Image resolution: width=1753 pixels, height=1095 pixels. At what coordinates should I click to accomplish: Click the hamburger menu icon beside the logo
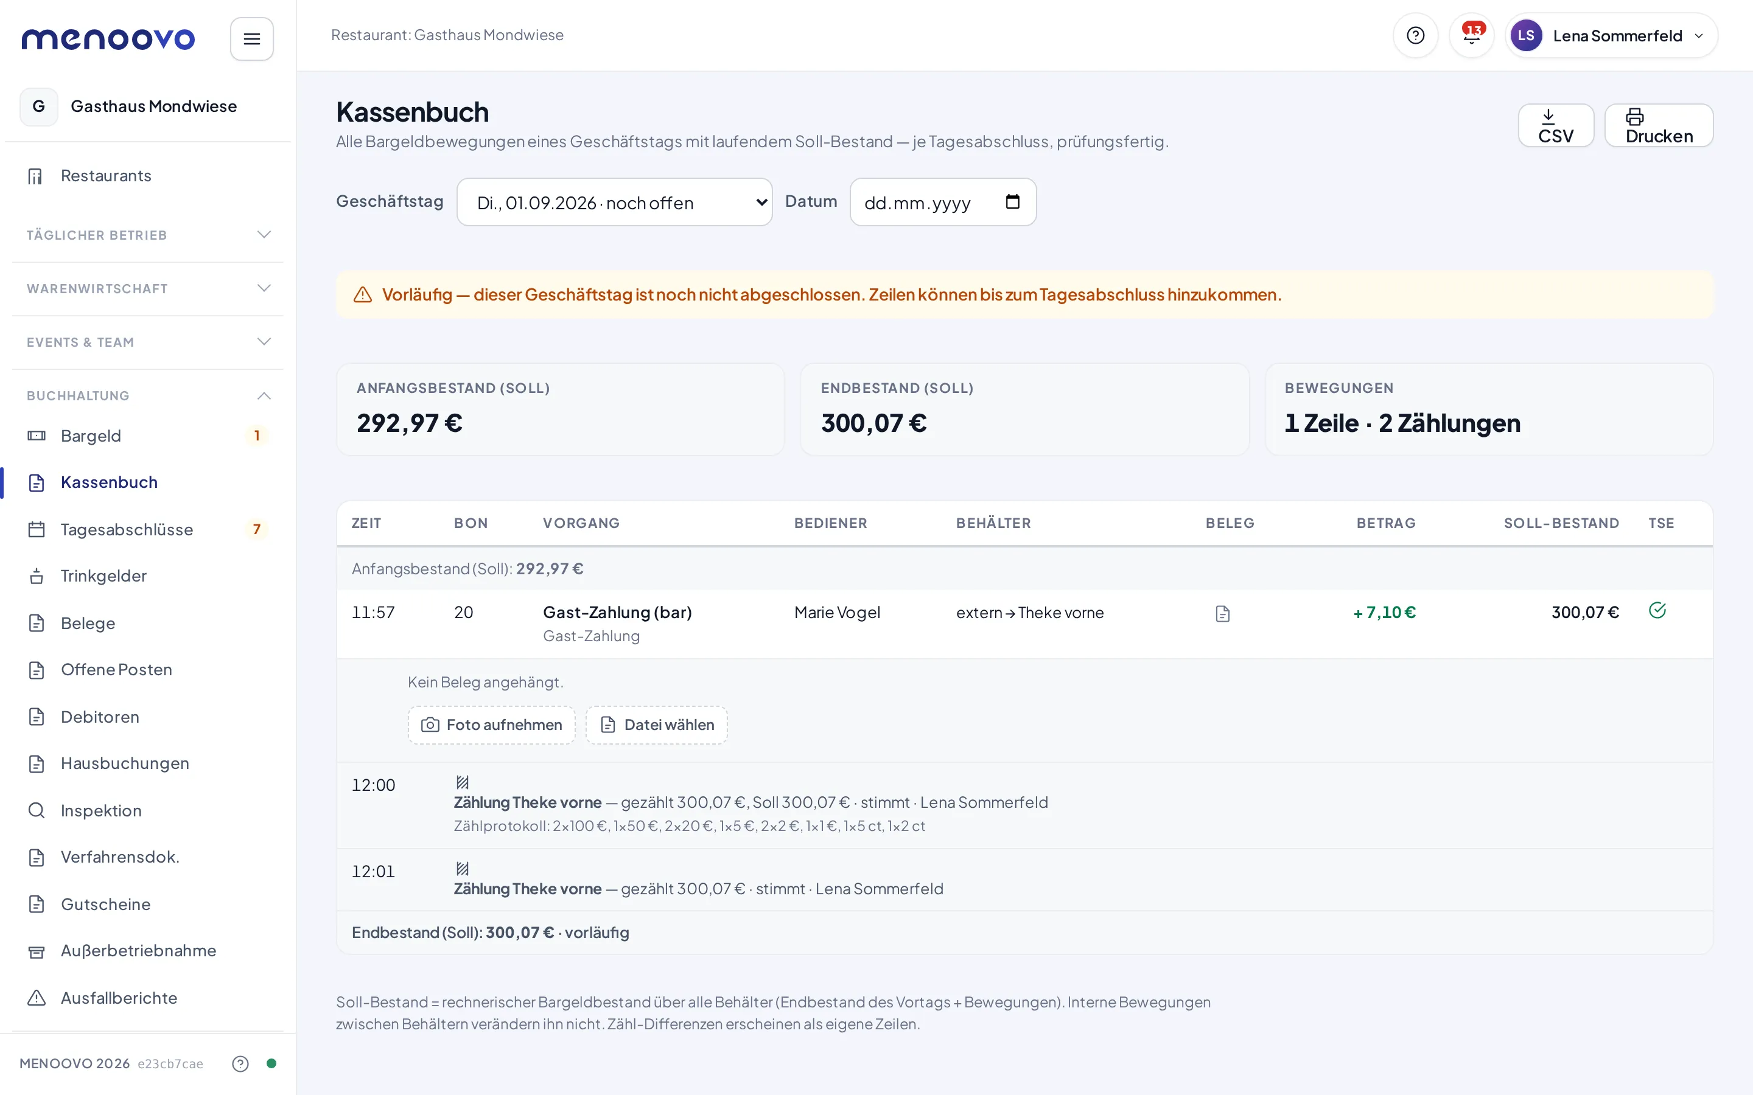(x=251, y=39)
